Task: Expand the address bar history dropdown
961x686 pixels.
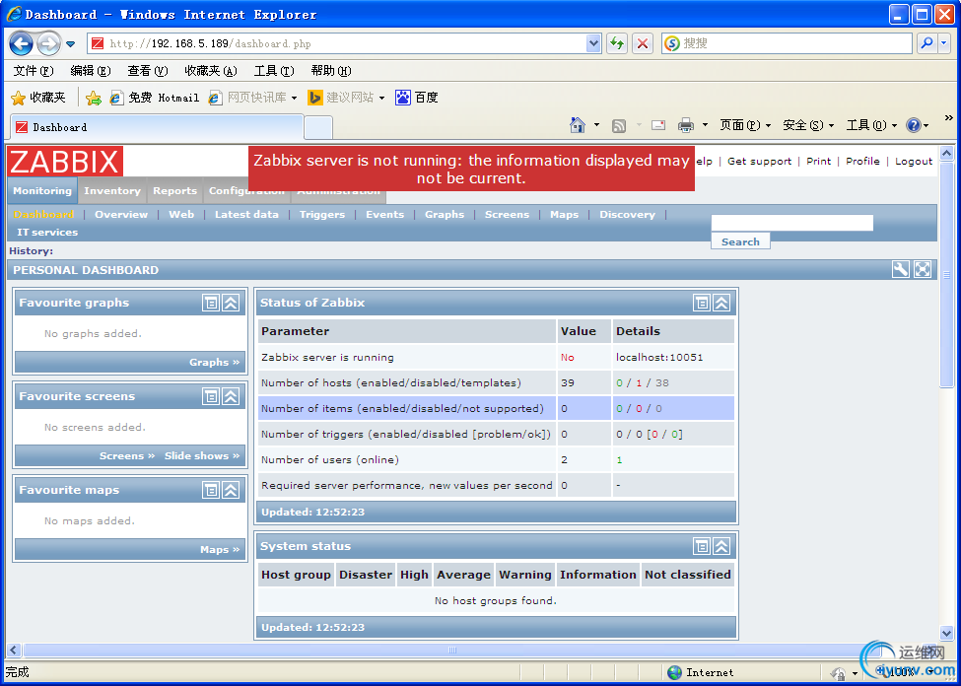Action: [x=593, y=43]
